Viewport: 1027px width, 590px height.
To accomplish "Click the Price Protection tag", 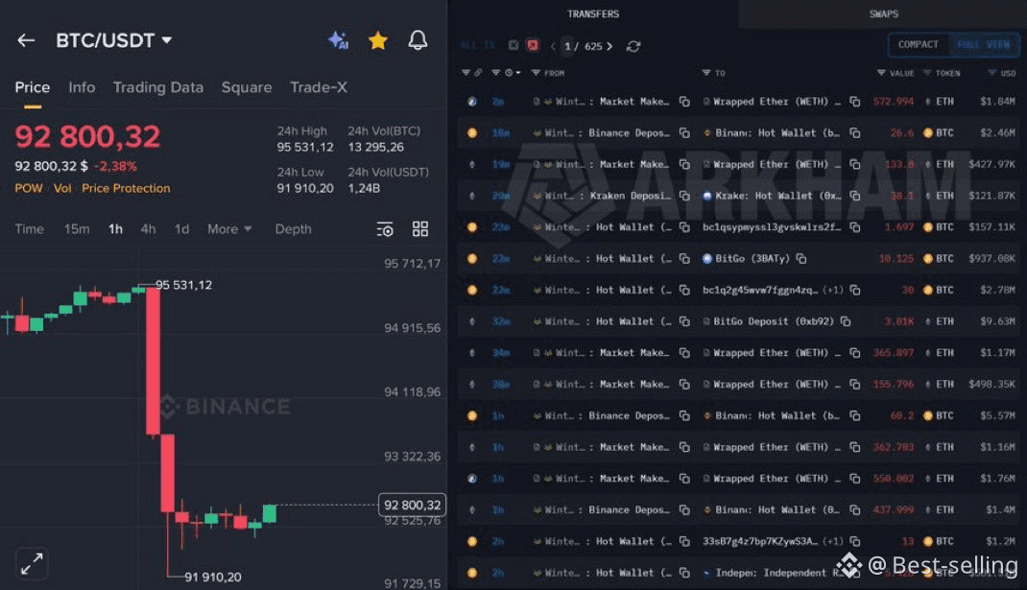I will [126, 189].
